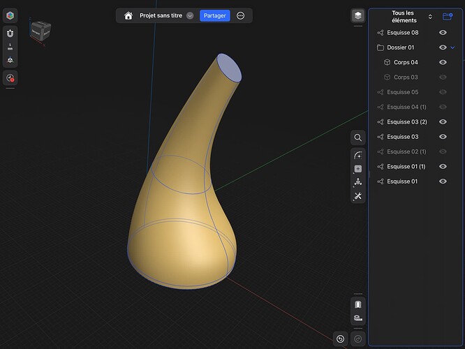Open the visualization render icon
The height and width of the screenshot is (349, 465).
pos(358,304)
